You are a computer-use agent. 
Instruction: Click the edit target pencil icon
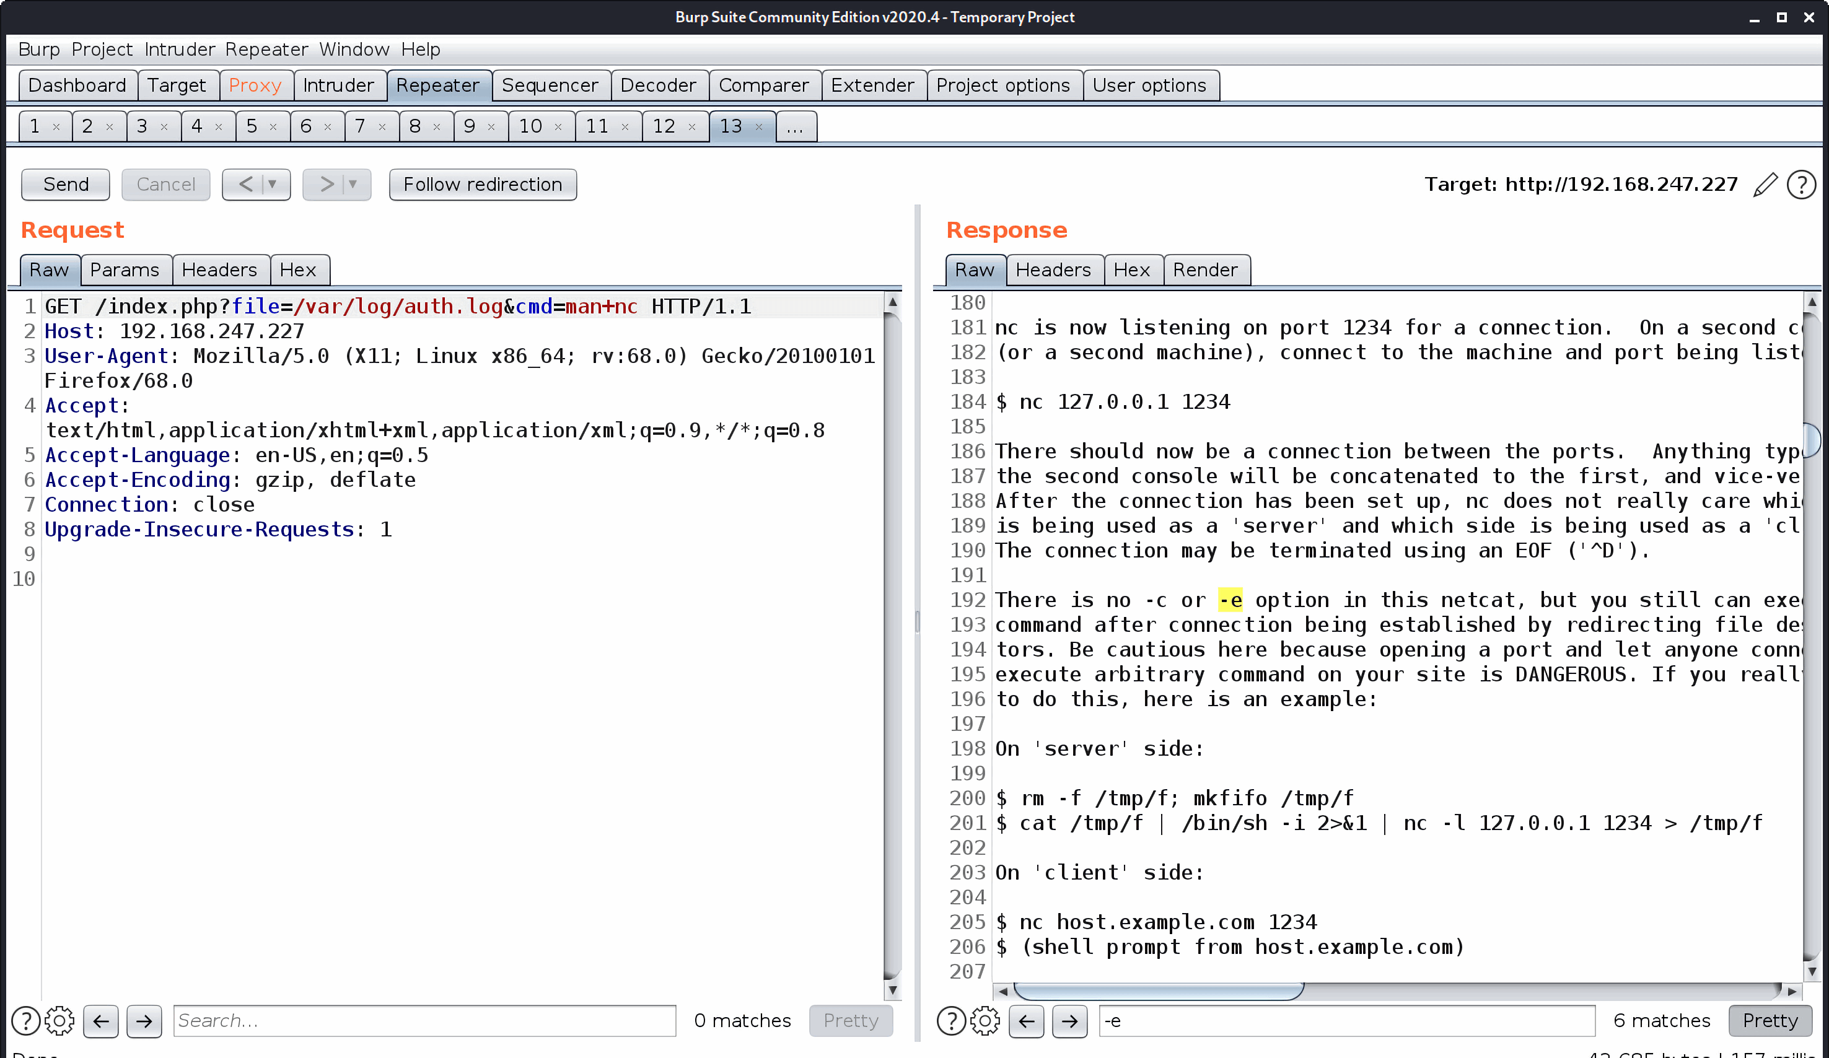(x=1765, y=185)
